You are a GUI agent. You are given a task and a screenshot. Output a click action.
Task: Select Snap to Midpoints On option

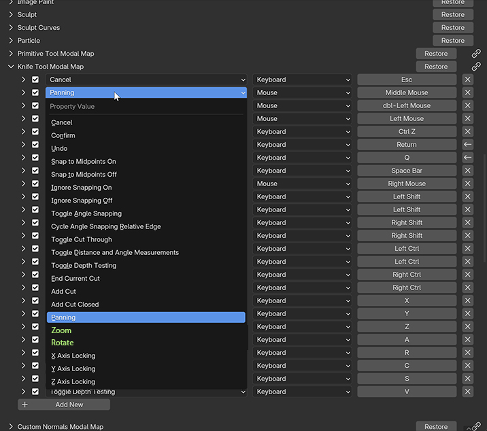[x=146, y=162]
